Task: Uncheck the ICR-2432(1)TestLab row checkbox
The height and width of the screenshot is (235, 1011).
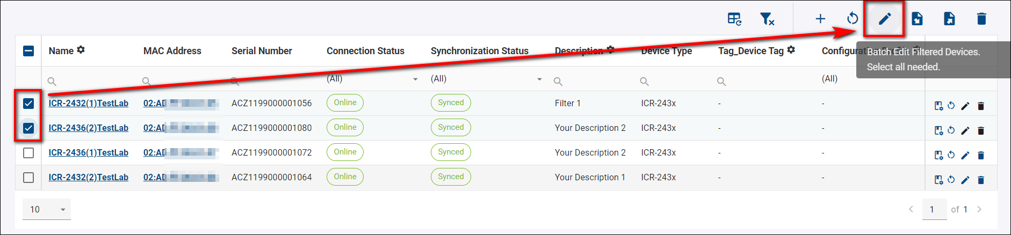Action: tap(28, 104)
